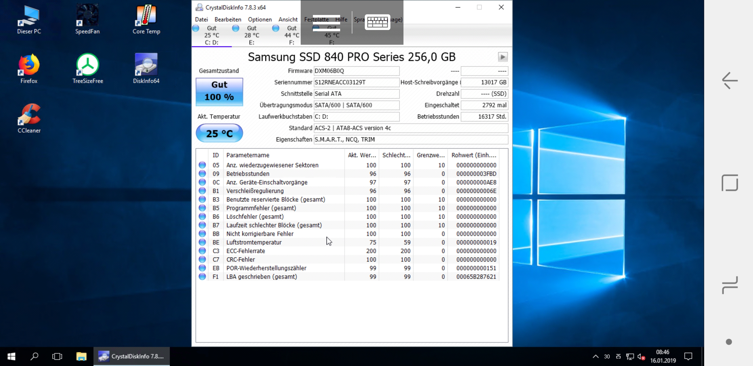
Task: Select the E: disk at 28 °C
Action: tap(251, 35)
